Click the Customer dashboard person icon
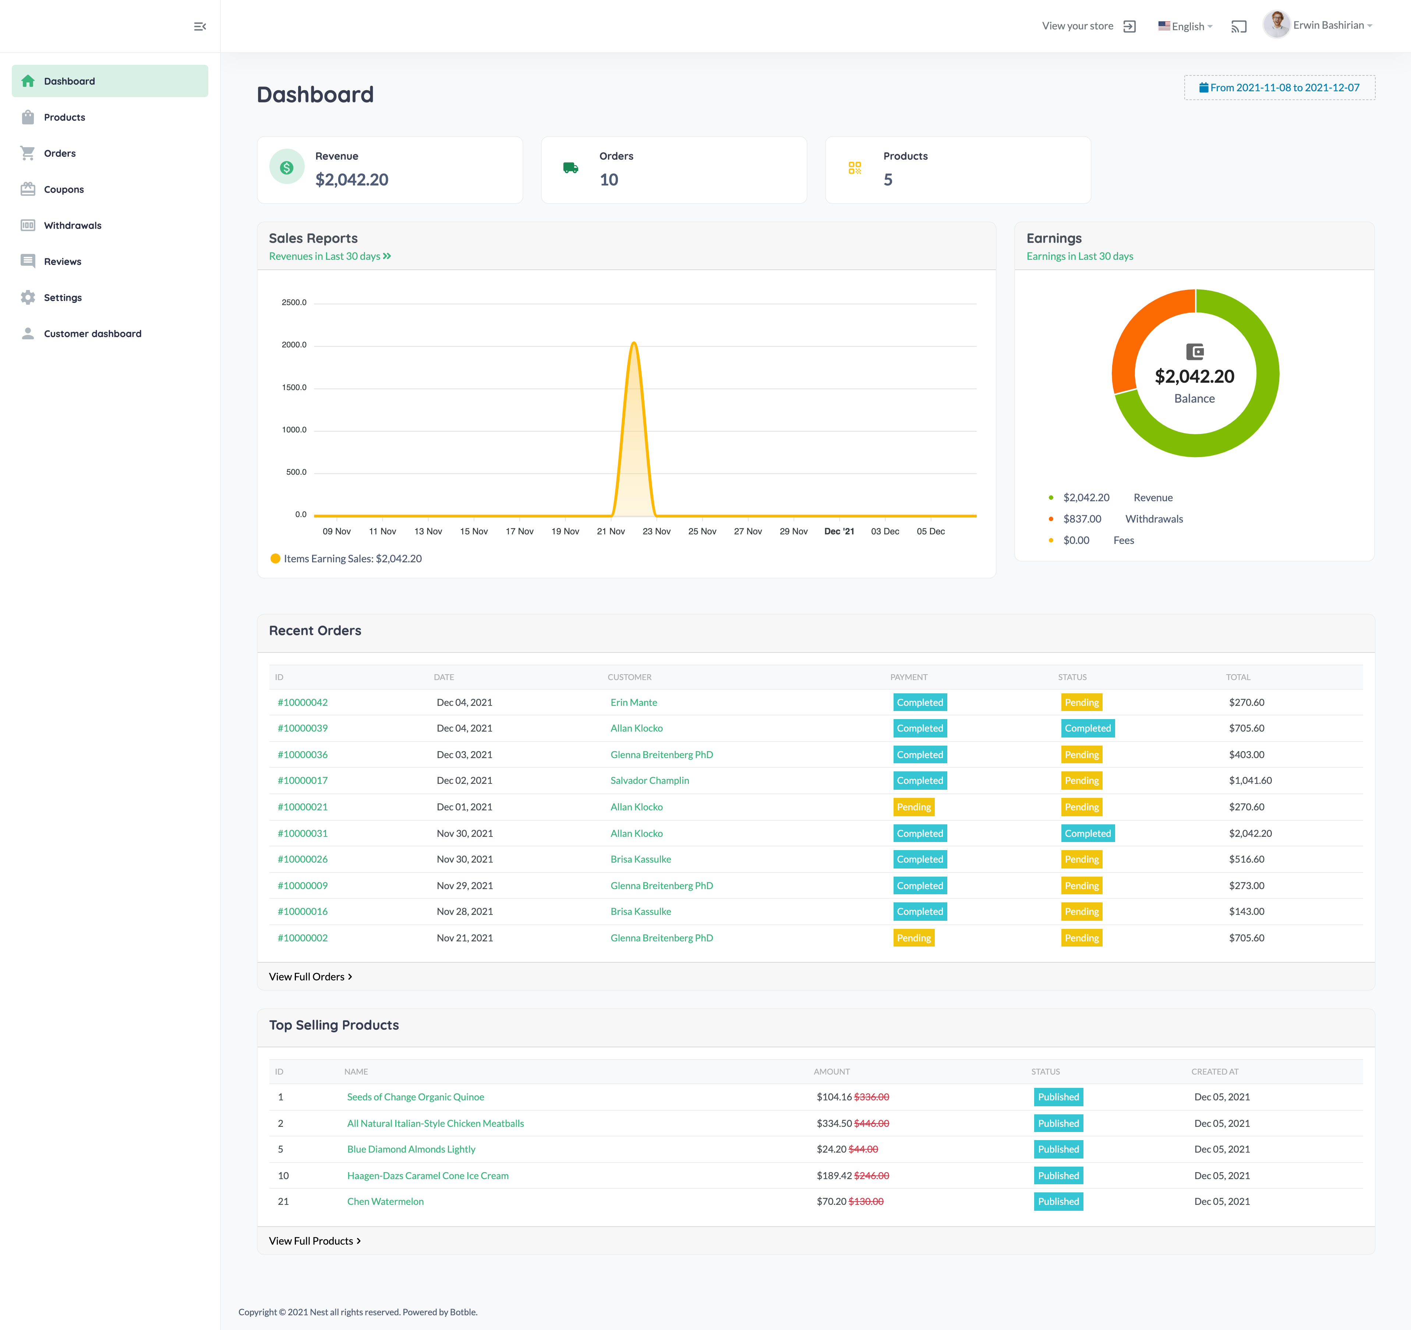The height and width of the screenshot is (1330, 1411). pos(28,333)
